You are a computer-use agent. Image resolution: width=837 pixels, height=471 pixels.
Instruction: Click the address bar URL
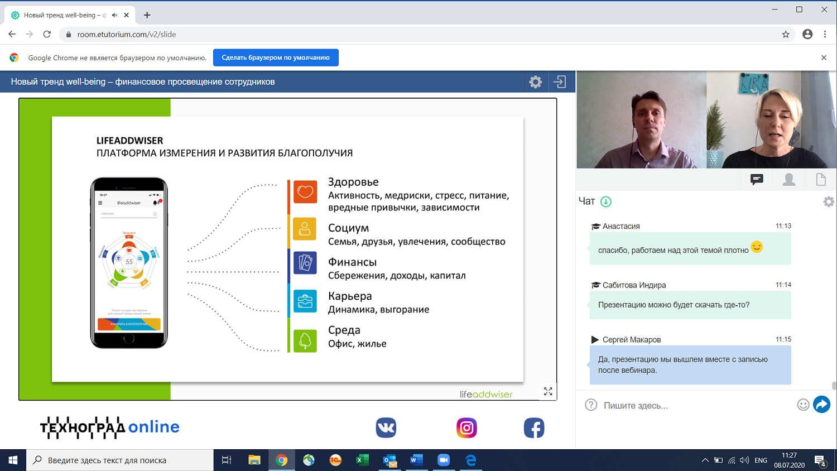coord(127,35)
